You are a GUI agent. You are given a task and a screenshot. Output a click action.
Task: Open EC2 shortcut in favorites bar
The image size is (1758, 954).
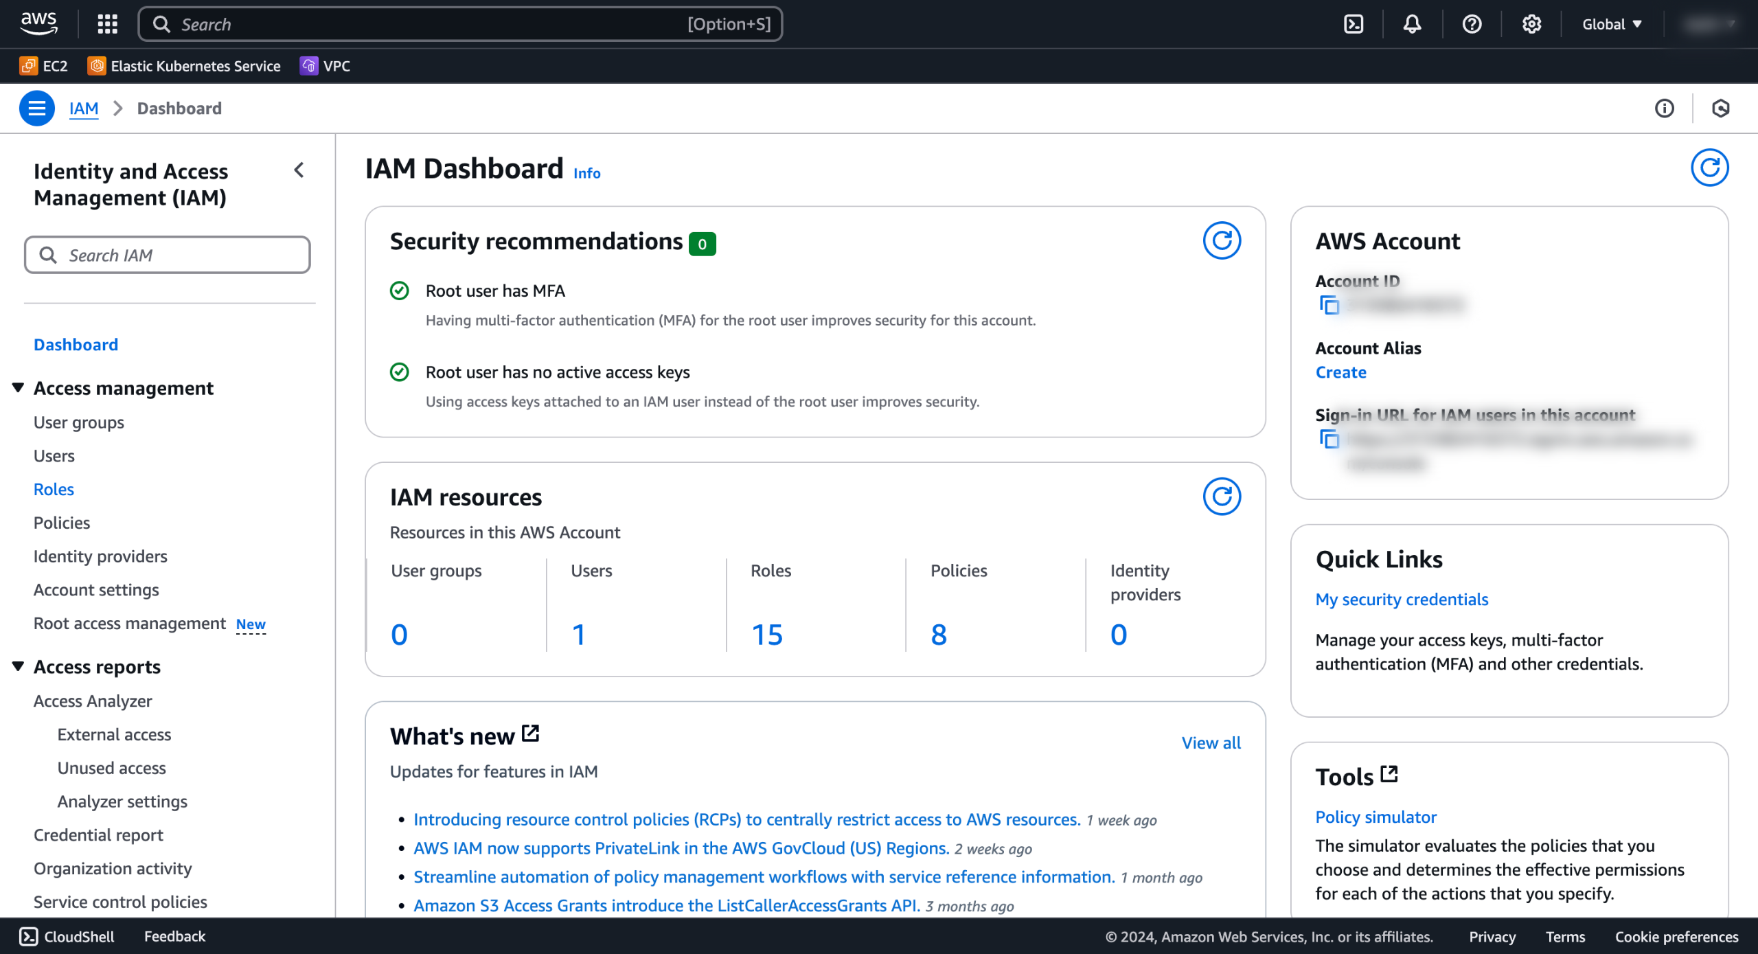point(44,66)
